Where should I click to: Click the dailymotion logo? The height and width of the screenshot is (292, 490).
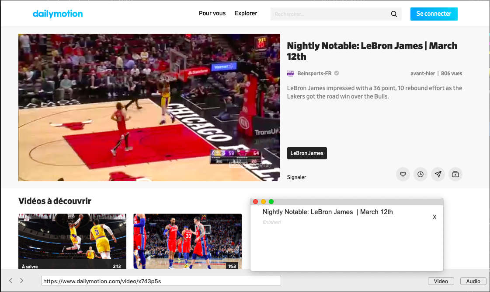(x=58, y=14)
